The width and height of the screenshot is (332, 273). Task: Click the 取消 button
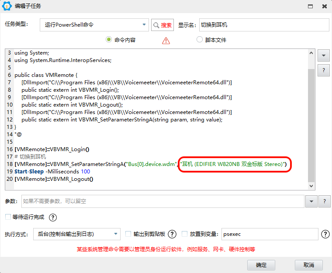pyautogui.click(x=308, y=265)
